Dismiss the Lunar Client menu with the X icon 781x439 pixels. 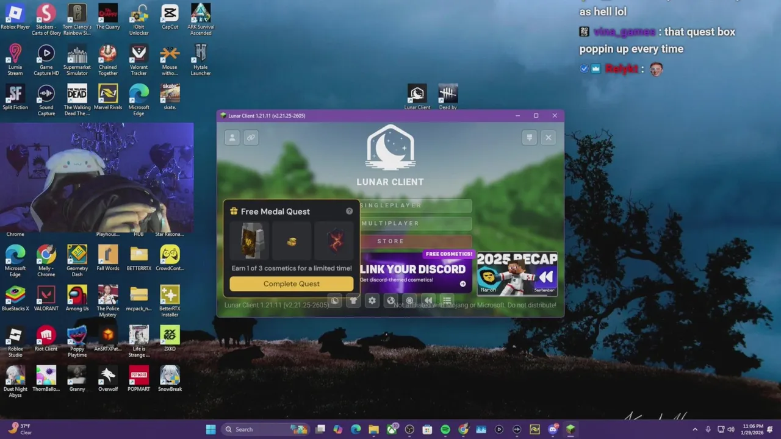549,138
